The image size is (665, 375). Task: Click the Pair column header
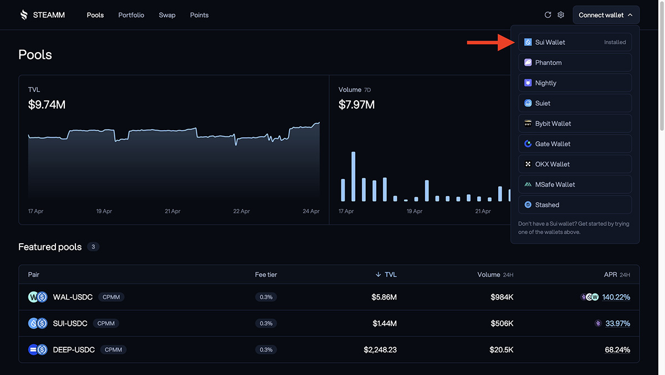pyautogui.click(x=34, y=274)
